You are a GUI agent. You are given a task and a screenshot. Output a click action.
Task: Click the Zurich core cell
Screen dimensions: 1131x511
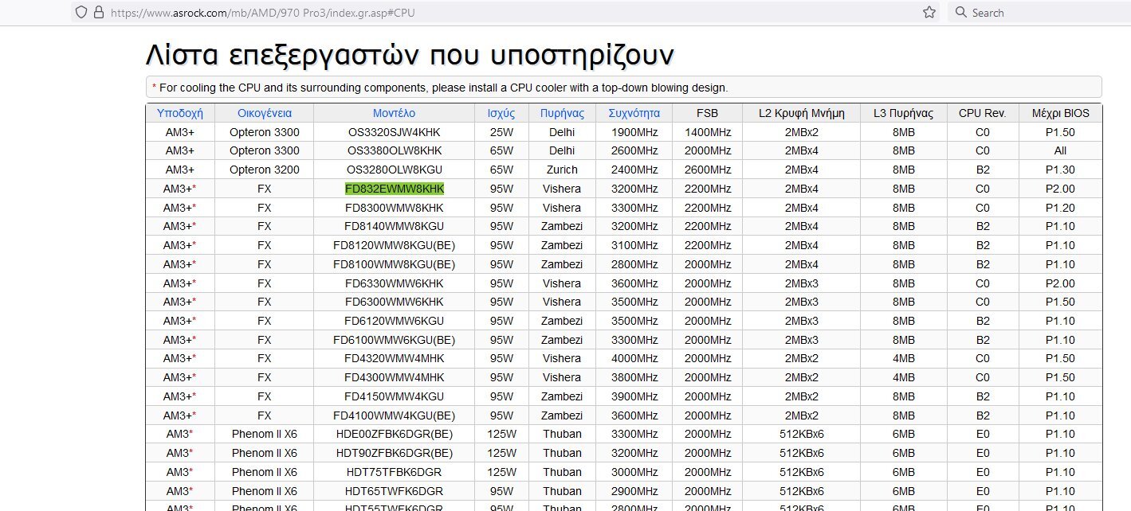(x=562, y=170)
